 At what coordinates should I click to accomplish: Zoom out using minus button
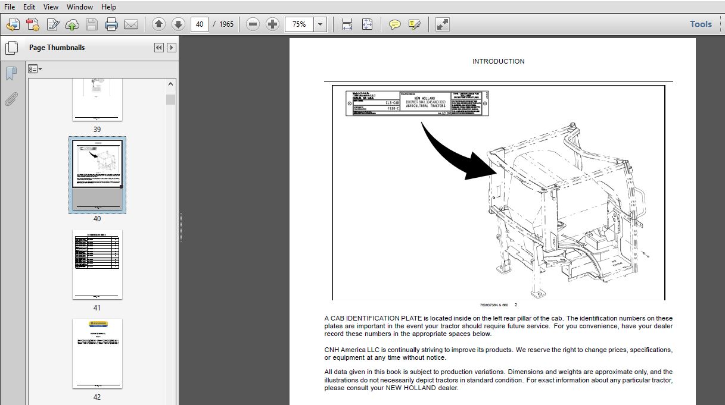pyautogui.click(x=253, y=24)
